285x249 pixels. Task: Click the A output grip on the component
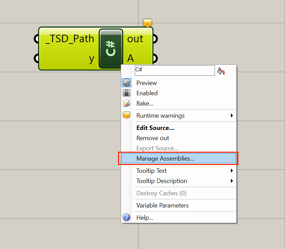click(x=155, y=59)
